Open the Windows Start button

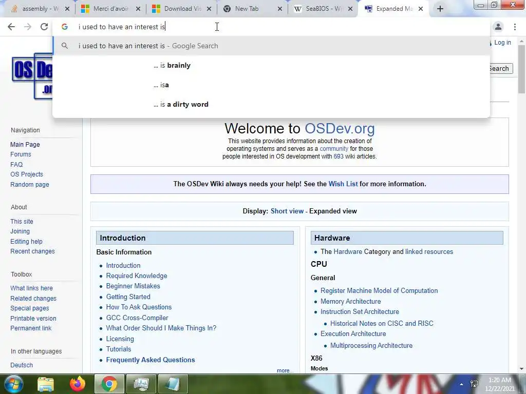pyautogui.click(x=13, y=384)
